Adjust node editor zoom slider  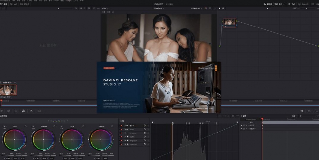coord(307,8)
